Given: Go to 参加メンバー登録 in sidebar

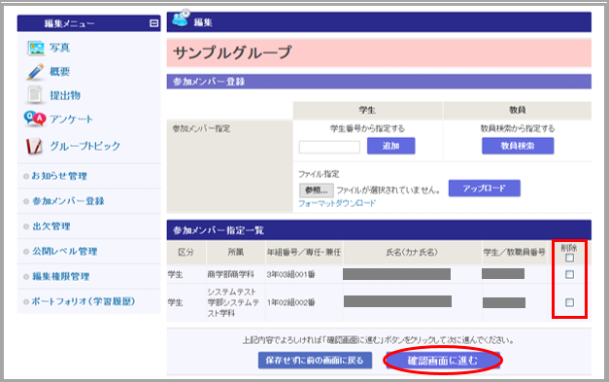Looking at the screenshot, I should pos(68,201).
